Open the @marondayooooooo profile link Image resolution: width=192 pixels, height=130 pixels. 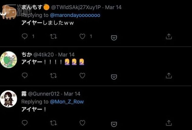point(75,15)
